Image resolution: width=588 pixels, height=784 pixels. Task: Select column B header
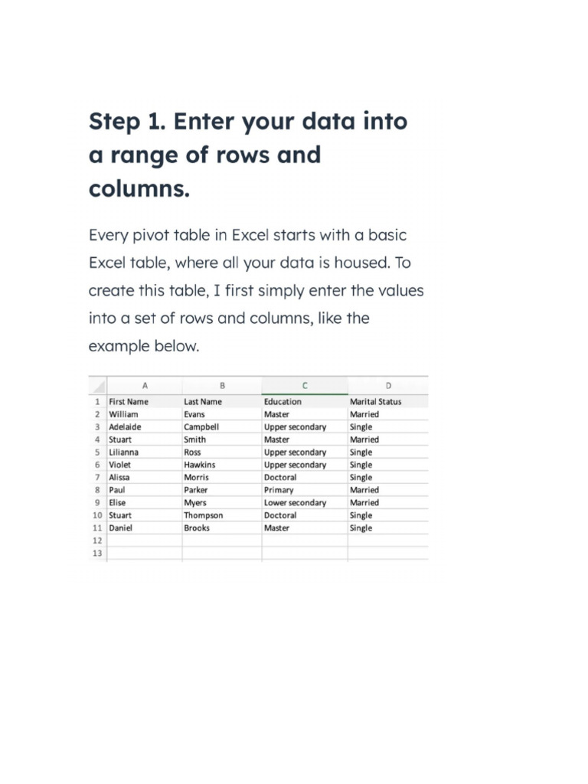pos(222,386)
